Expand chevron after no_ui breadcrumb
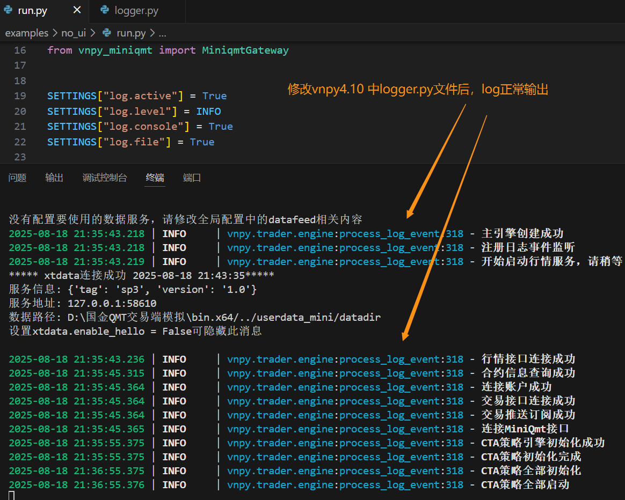Screen dimensions: 625x500 93,33
